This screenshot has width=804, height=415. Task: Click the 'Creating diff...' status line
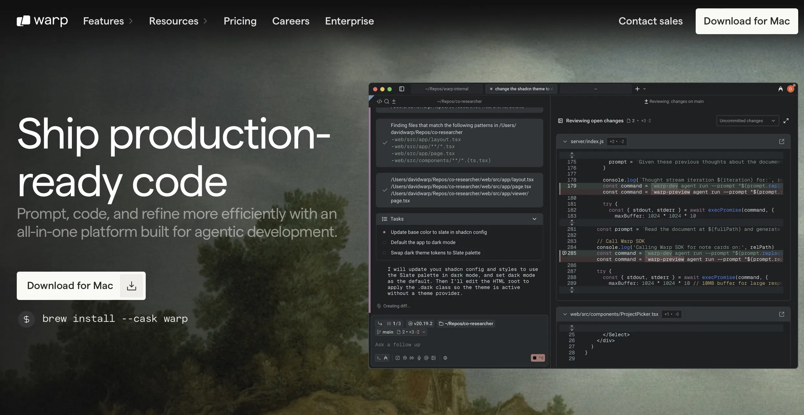pos(394,306)
